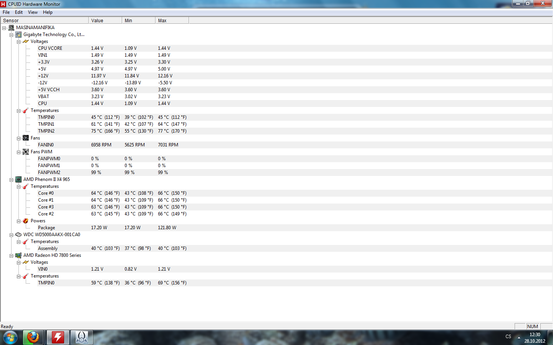Click the Powers flame icon
The image size is (553, 345).
coord(26,221)
